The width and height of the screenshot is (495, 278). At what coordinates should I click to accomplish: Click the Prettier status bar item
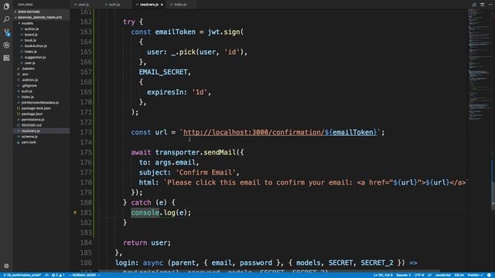(x=475, y=275)
